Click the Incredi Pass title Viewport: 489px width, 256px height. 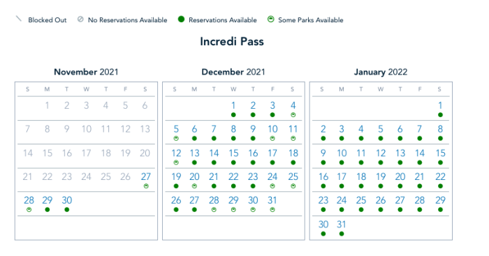tap(232, 41)
